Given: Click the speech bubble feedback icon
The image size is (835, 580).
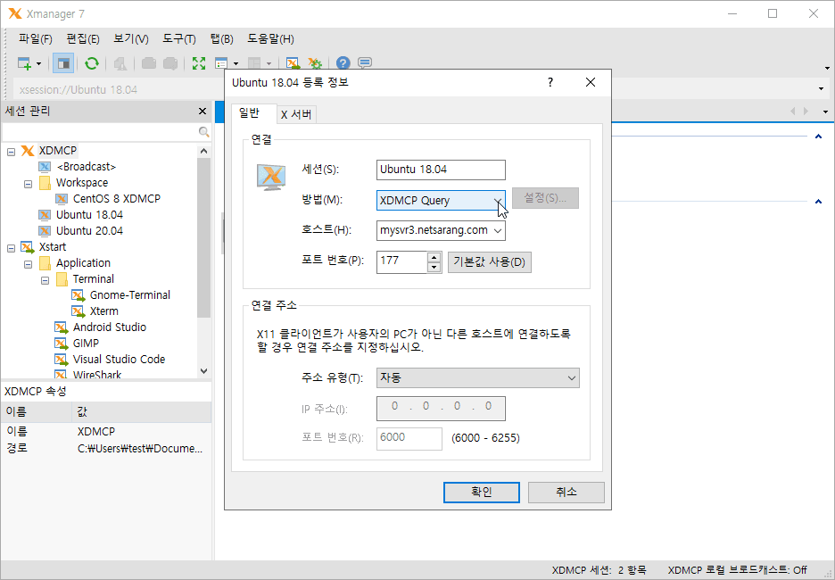Looking at the screenshot, I should coord(365,63).
